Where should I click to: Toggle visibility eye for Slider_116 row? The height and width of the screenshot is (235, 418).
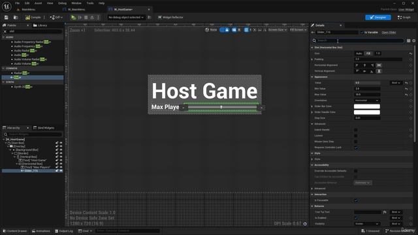(x=61, y=170)
